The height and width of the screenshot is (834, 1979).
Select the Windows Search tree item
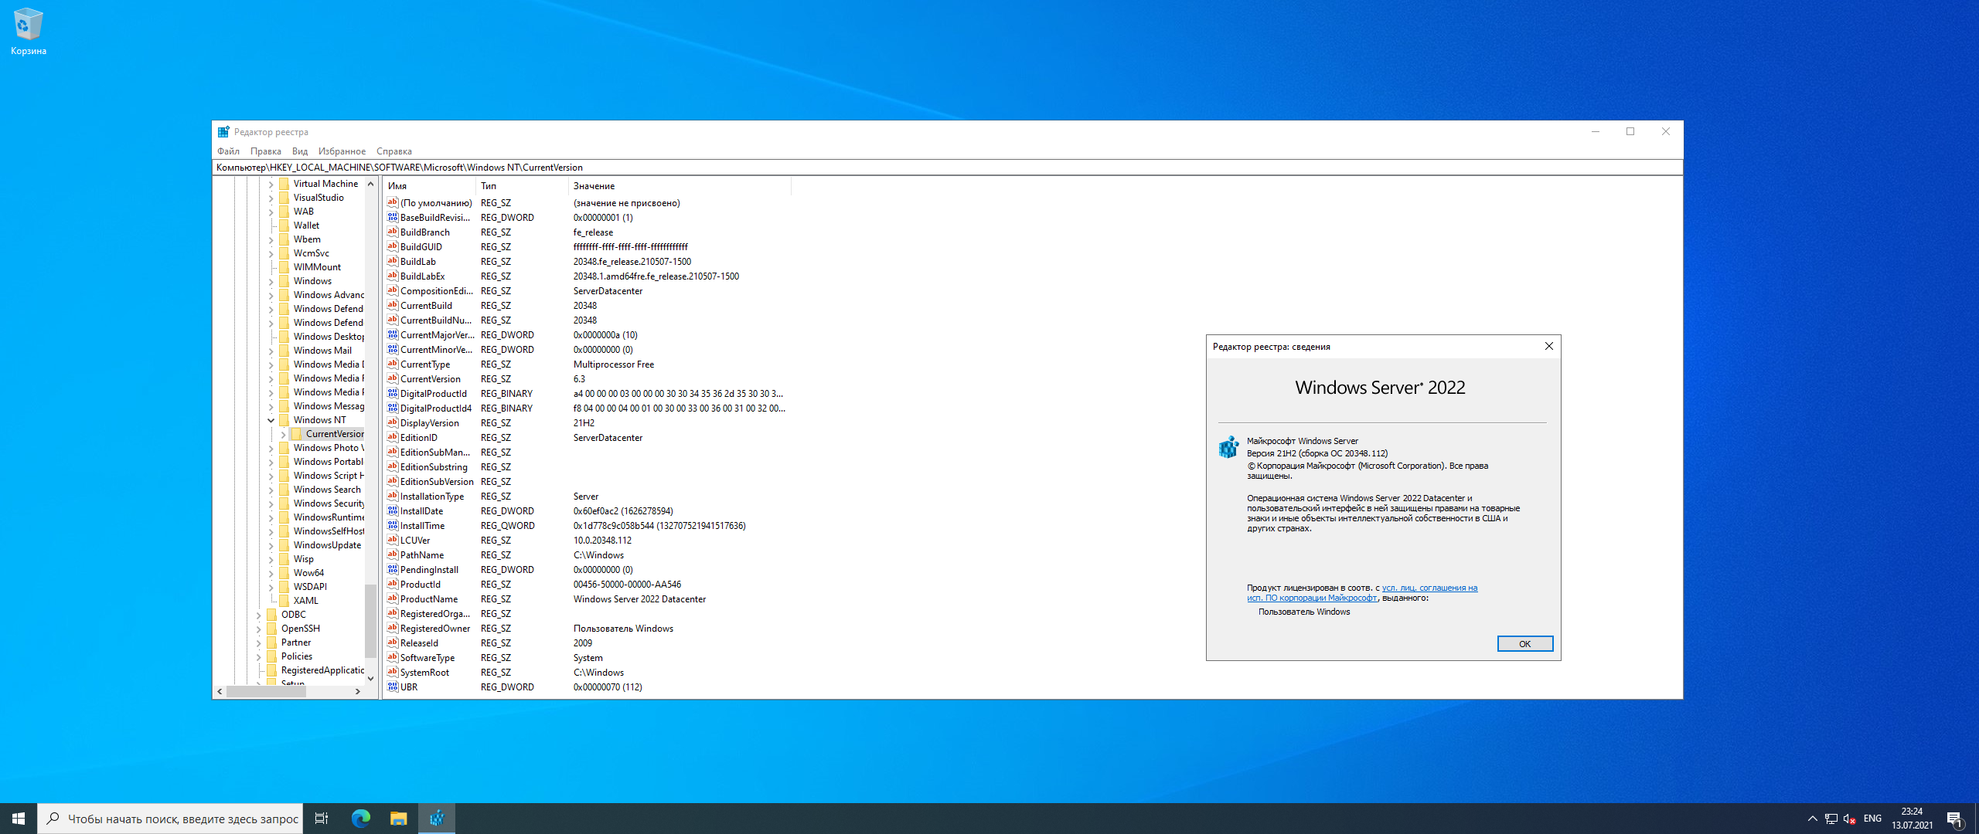pos(327,490)
